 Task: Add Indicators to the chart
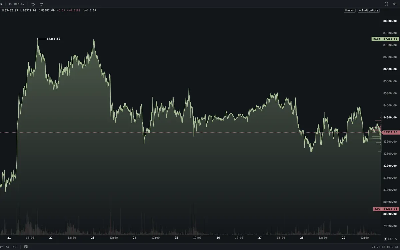[369, 11]
